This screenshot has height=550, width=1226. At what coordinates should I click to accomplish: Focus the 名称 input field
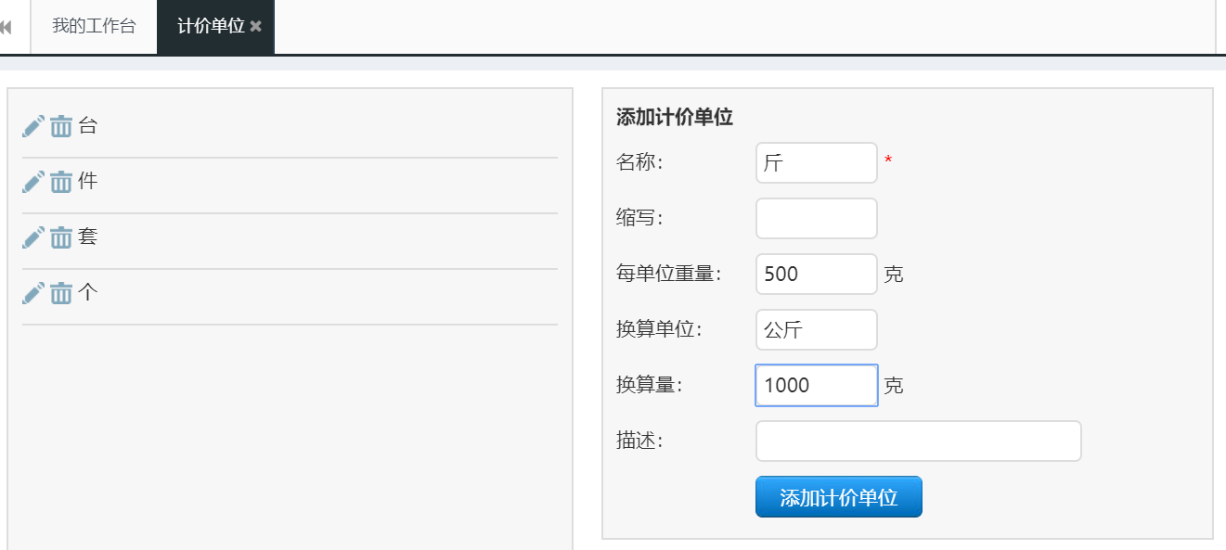tap(817, 162)
